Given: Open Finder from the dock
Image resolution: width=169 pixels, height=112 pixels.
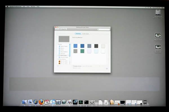Looking at the screenshot, I should (x=25, y=102).
